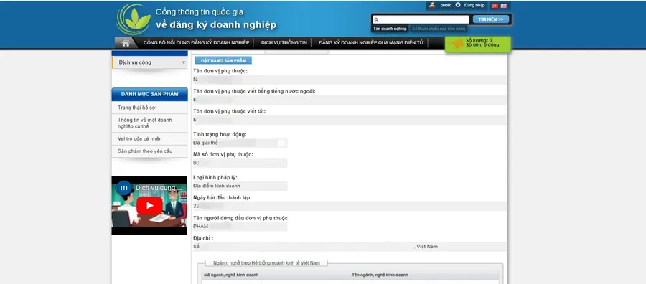Open the Vai trò của cá nhân link
Viewport: 646px width, 284px height.
click(x=140, y=138)
